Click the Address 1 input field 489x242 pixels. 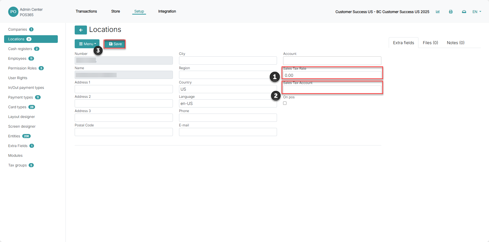[124, 89]
